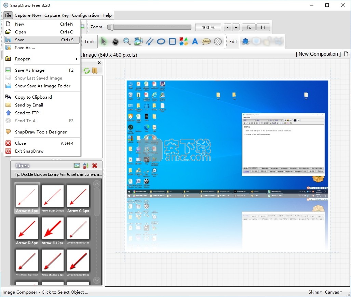Choose Save As ... menu entry
The image size is (351, 297).
42,48
